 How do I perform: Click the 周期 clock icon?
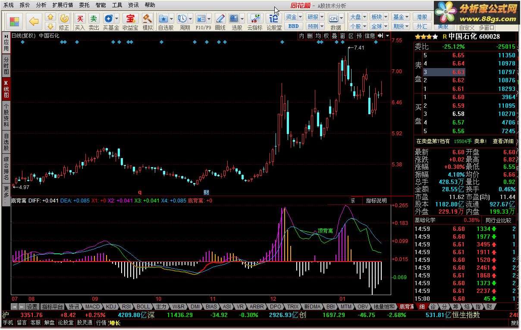(182, 18)
